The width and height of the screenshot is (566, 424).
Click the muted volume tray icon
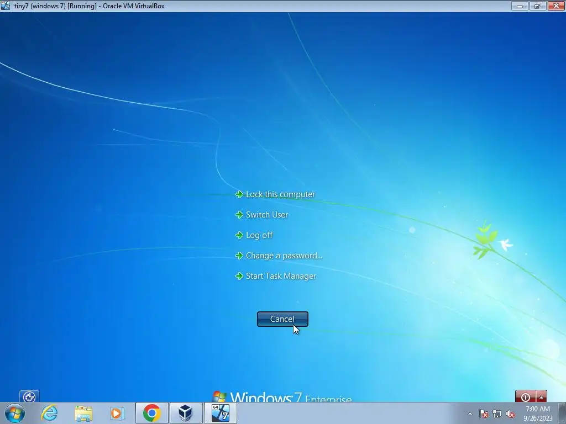pos(510,414)
